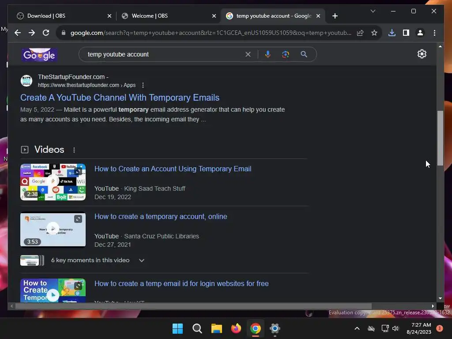The image size is (452, 339).
Task: Open OneDrive cloud tray icon
Action: (x=371, y=328)
